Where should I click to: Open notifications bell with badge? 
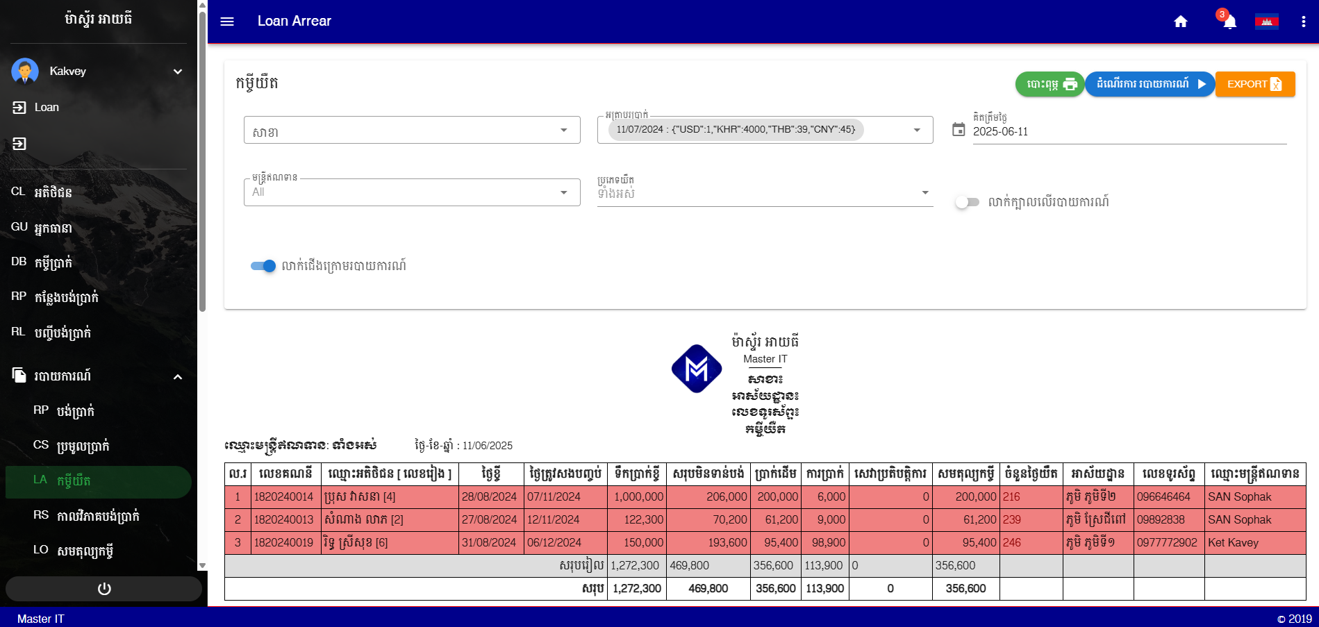[x=1229, y=21]
